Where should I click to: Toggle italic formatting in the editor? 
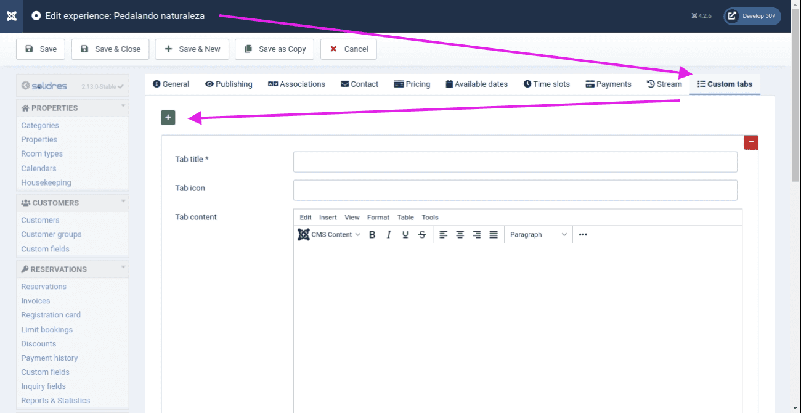point(389,235)
